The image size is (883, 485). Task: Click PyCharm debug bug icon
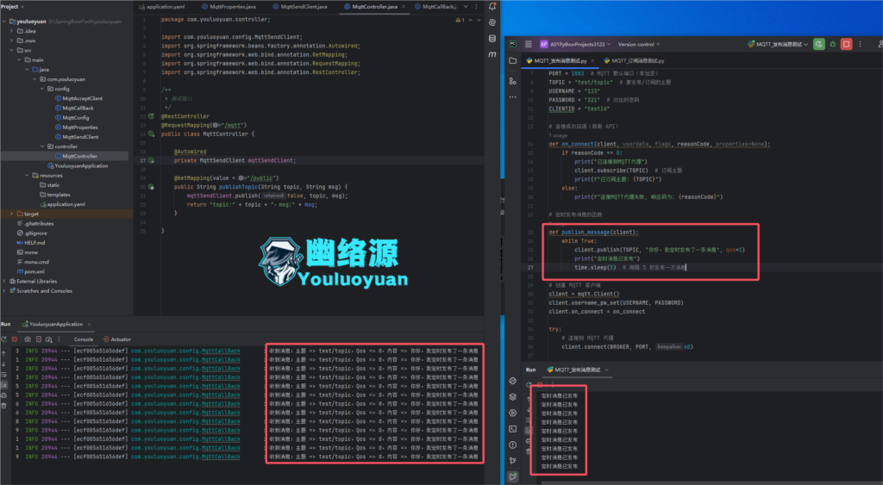point(833,44)
